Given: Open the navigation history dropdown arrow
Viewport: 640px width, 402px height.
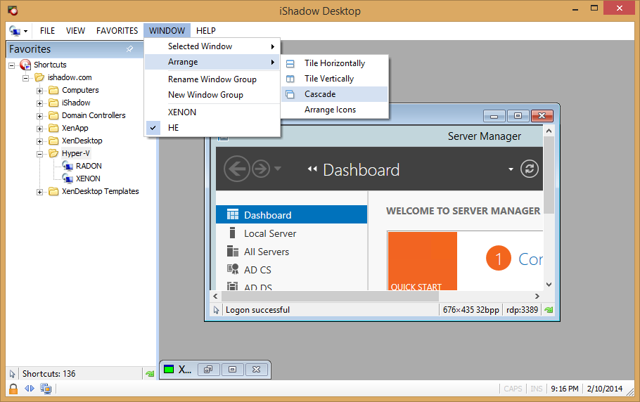Looking at the screenshot, I should click(278, 169).
